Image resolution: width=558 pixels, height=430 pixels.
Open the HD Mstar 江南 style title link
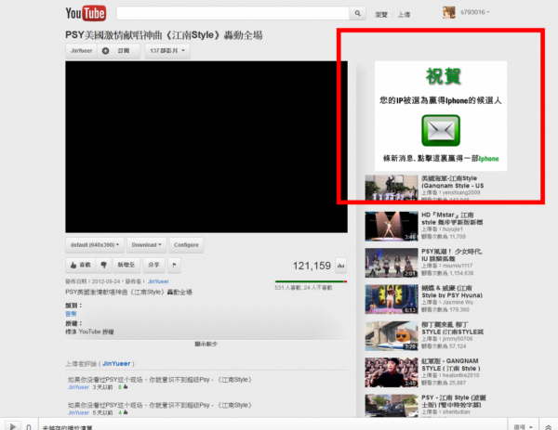click(452, 218)
